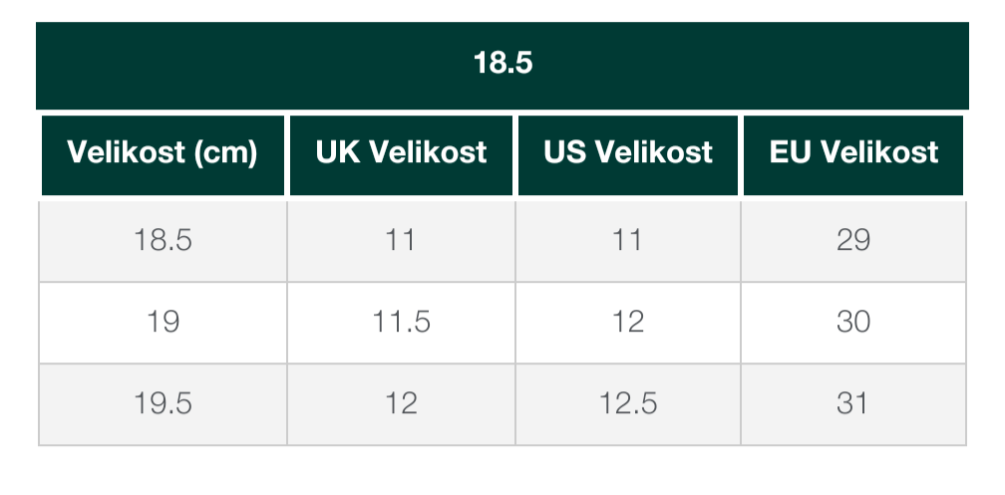1005x495 pixels.
Task: Select EU size 30 cell
Action: click(853, 322)
